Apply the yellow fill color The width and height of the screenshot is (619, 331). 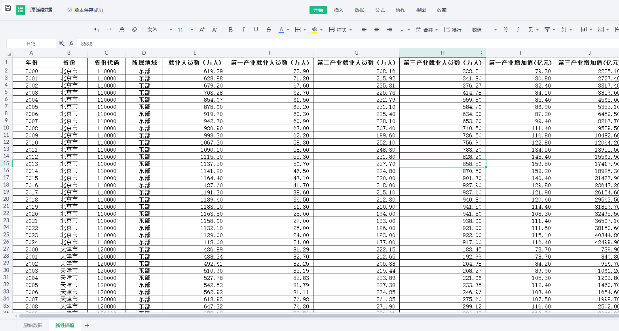tap(315, 30)
